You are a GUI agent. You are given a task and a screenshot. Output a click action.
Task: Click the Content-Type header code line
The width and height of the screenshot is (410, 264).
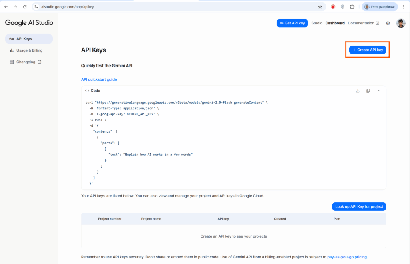tap(124, 108)
